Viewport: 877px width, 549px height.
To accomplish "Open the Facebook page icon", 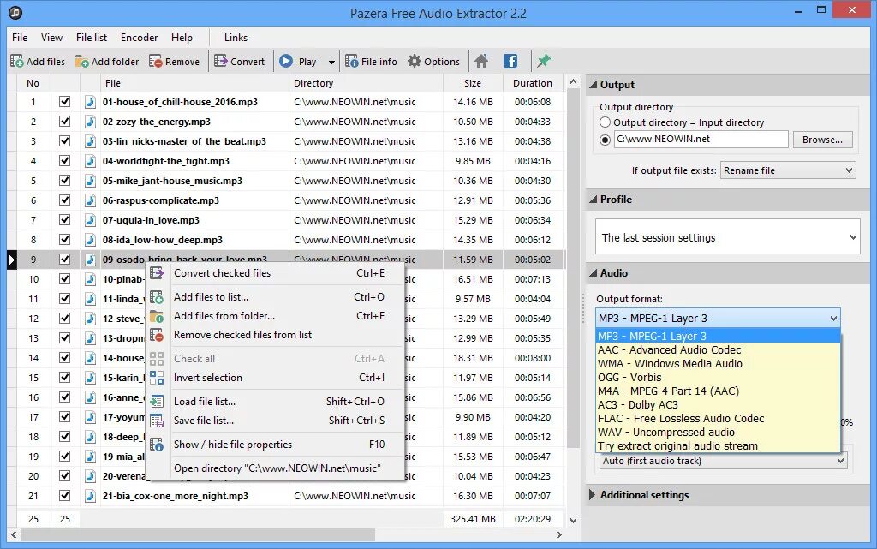I will 510,61.
